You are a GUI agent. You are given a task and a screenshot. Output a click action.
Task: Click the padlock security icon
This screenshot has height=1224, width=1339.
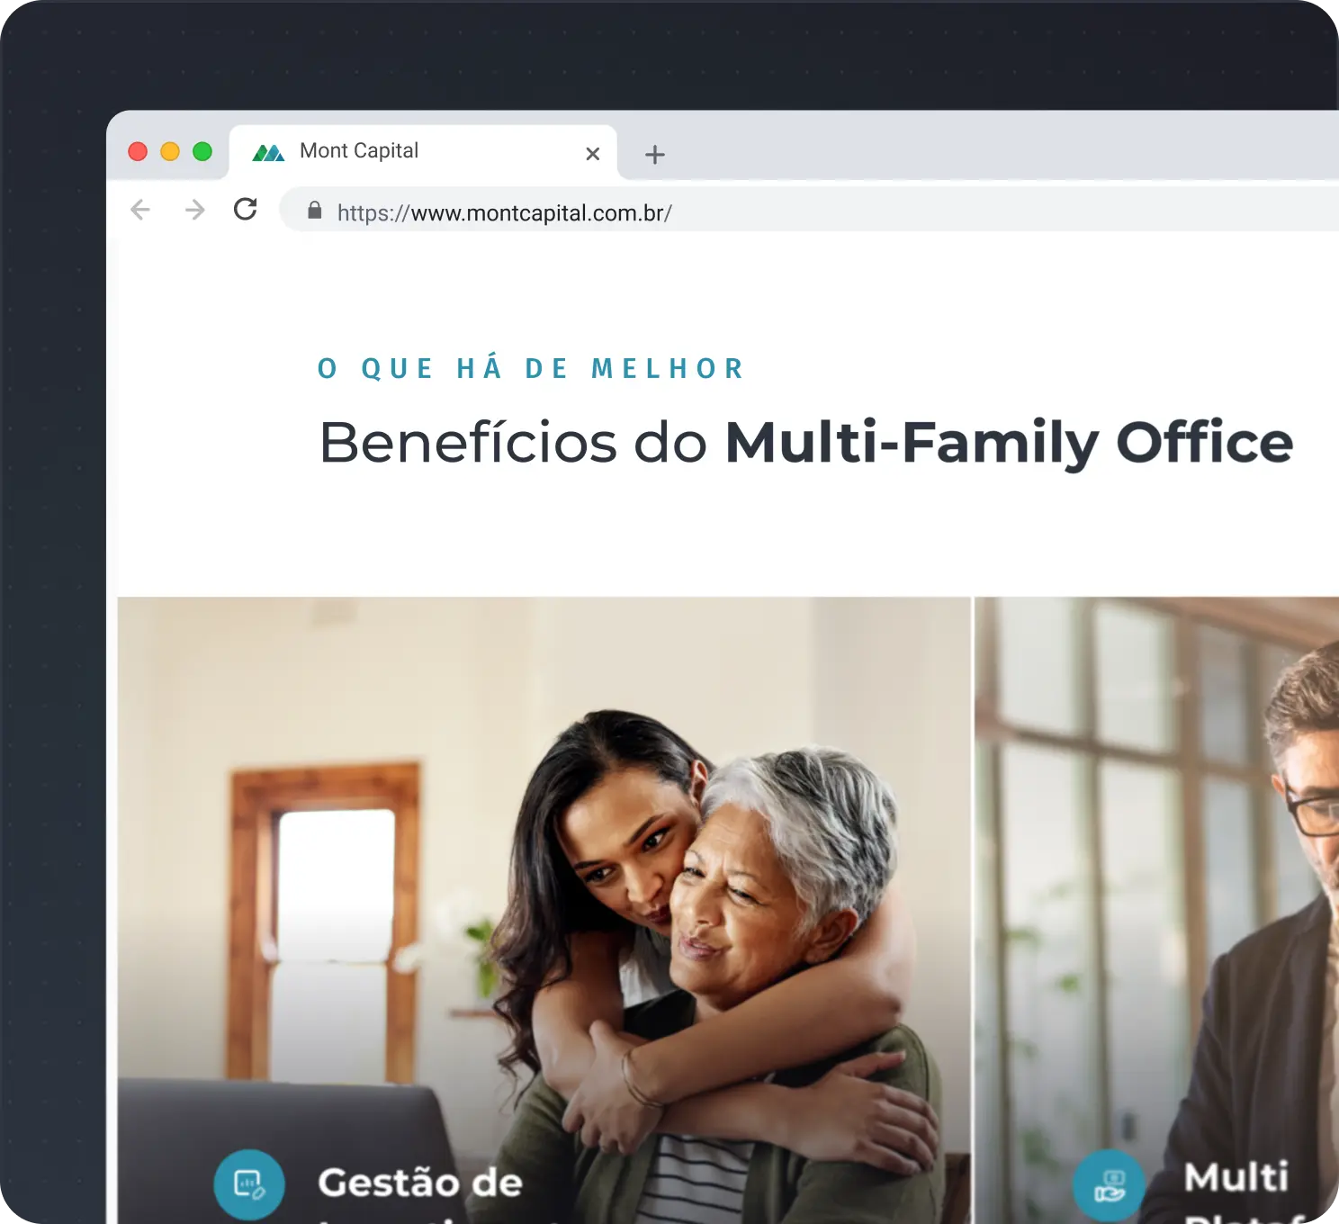click(314, 211)
